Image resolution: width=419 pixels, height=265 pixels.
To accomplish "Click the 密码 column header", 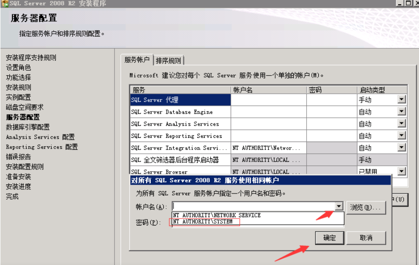I will [x=332, y=90].
